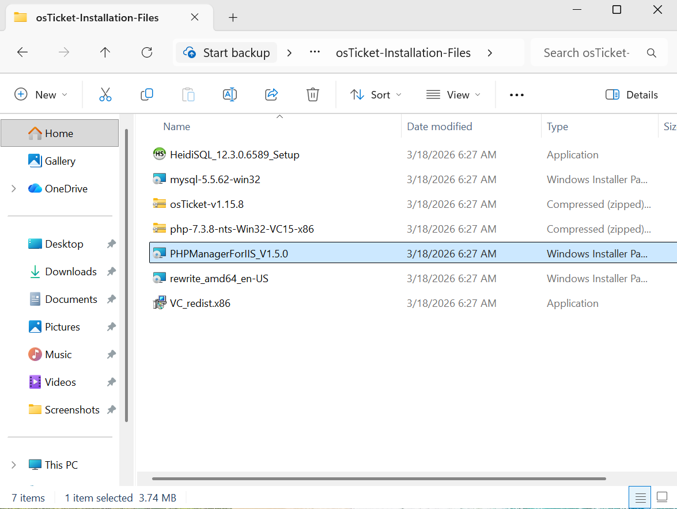Click osTicket-Installation-Files breadcrumb
Image resolution: width=677 pixels, height=509 pixels.
coord(403,52)
